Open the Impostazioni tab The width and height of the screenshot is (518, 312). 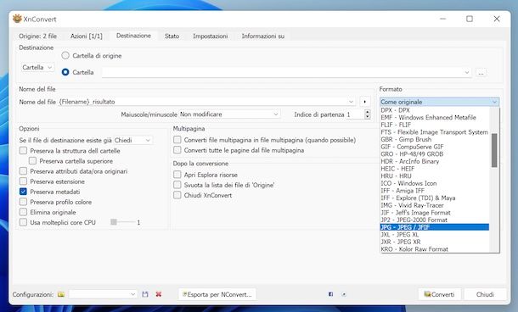tap(210, 36)
